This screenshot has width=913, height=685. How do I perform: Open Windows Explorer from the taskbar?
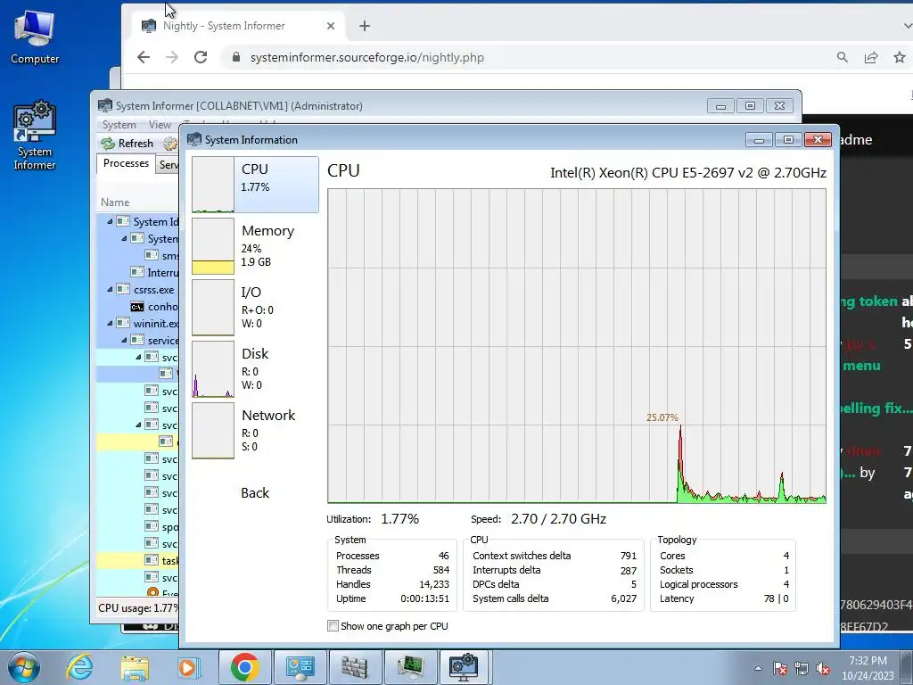click(x=135, y=667)
